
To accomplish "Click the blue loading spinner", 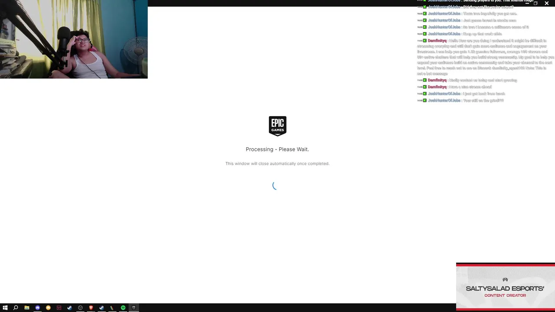I will [x=275, y=185].
